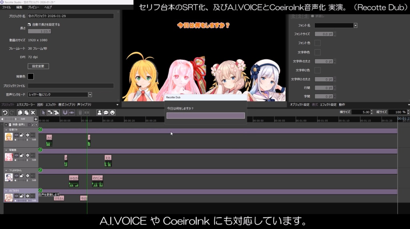The width and height of the screenshot is (410, 229).
Task: Open the ヘルプ menu
Action: pos(48,7)
